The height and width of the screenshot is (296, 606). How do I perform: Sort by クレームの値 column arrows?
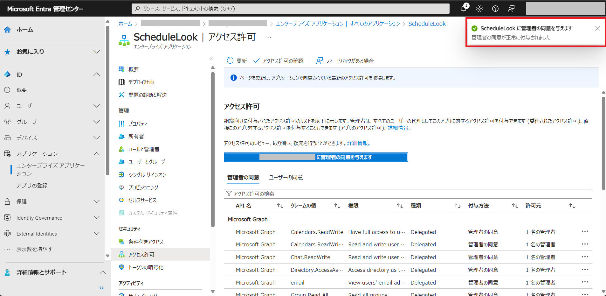[337, 206]
